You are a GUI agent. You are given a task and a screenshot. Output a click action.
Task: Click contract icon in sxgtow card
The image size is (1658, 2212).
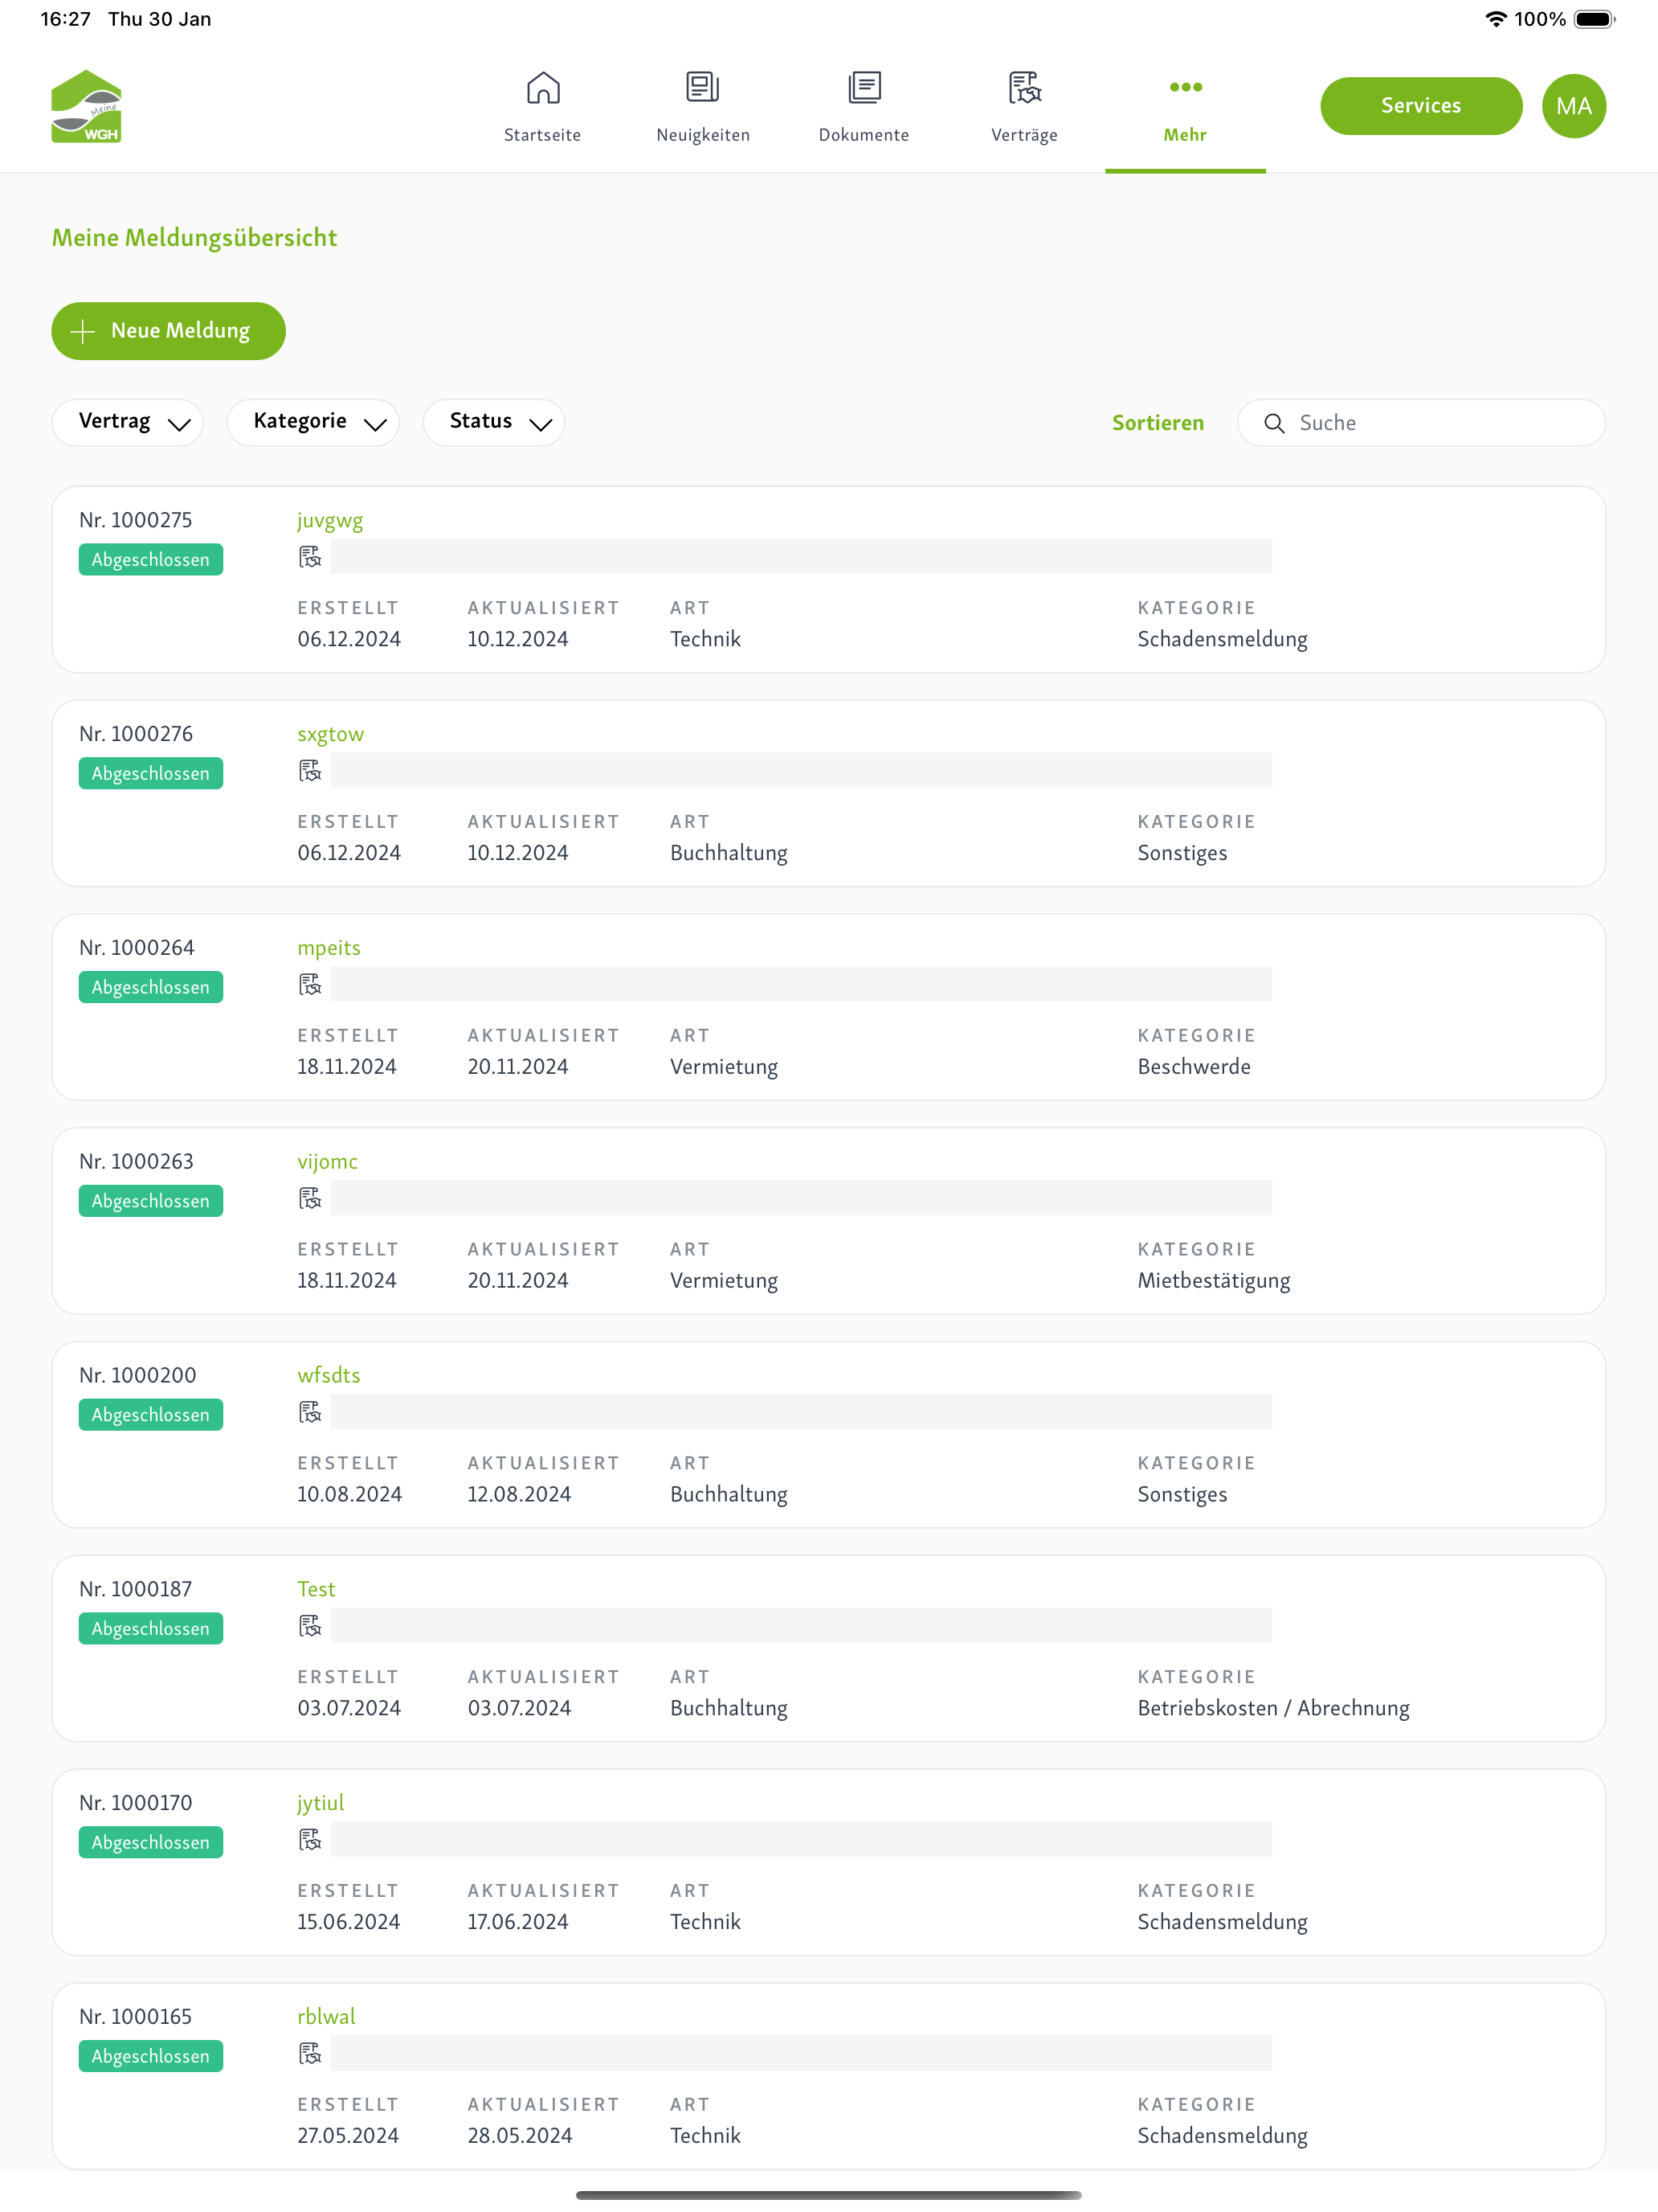click(310, 771)
